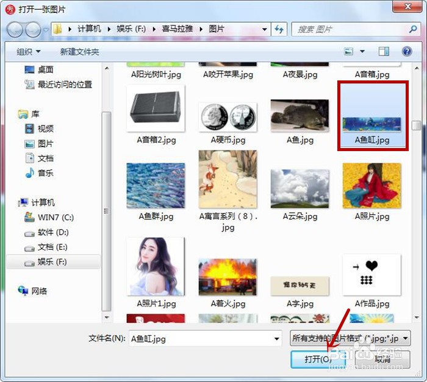Screen dimensions: 427x382
Task: Open the 组织 dropdown menu
Action: (28, 51)
